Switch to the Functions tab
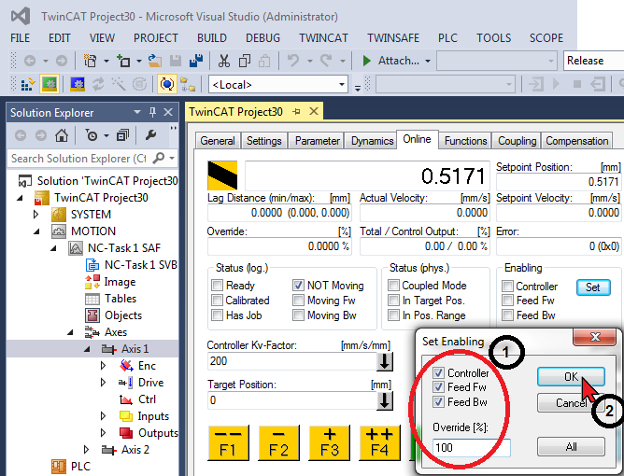This screenshot has height=476, width=624. [x=465, y=141]
